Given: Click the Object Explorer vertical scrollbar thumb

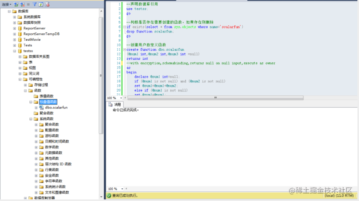Looking at the screenshot, I should click(x=101, y=75).
